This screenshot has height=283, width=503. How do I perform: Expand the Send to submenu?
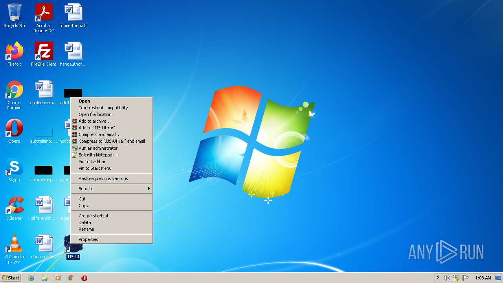pyautogui.click(x=112, y=189)
